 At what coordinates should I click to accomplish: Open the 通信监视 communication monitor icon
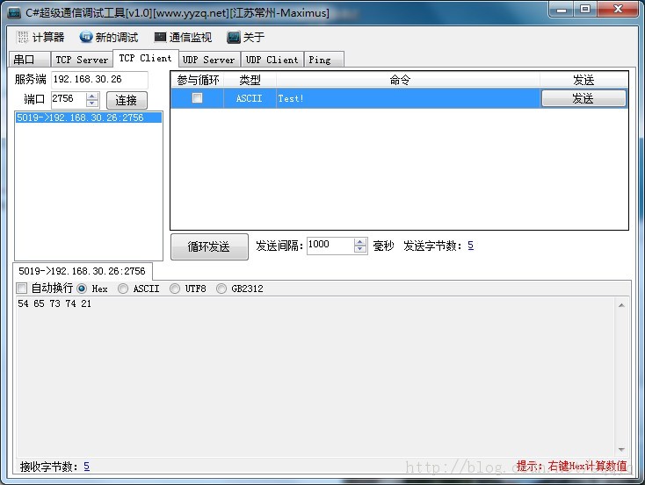pos(160,38)
